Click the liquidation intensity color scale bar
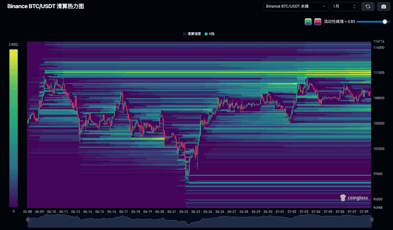Image resolution: width=393 pixels, height=230 pixels. [13, 128]
